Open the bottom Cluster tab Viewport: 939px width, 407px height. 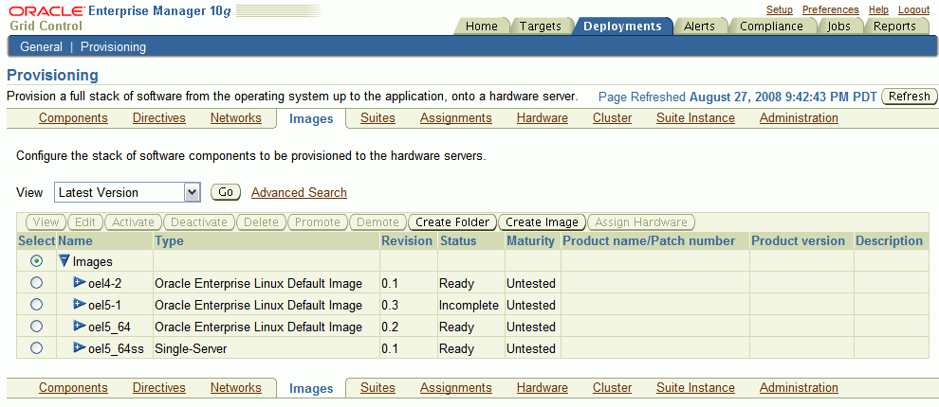click(x=612, y=387)
